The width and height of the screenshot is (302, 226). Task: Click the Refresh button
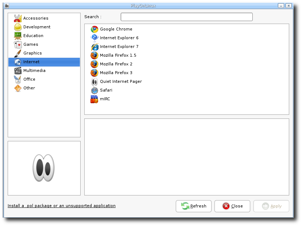(194, 206)
